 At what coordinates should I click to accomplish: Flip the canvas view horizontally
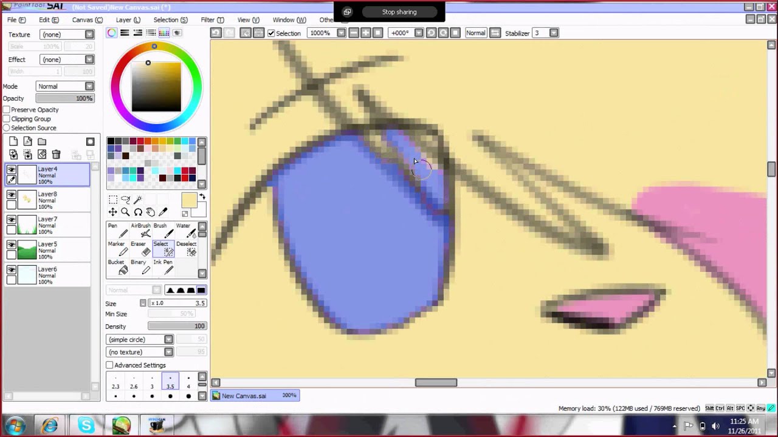495,33
